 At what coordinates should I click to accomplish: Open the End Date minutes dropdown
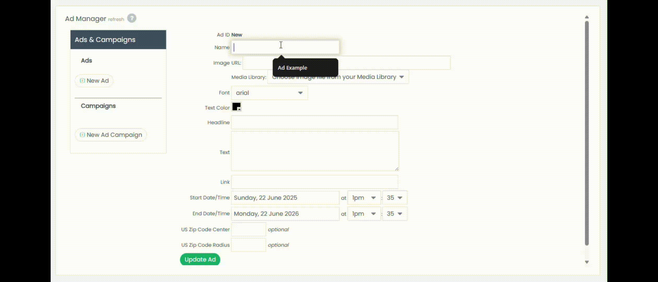(x=394, y=214)
